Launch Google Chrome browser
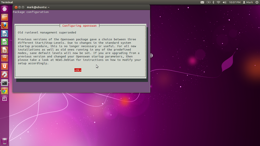The height and width of the screenshot is (146, 260). [5, 91]
